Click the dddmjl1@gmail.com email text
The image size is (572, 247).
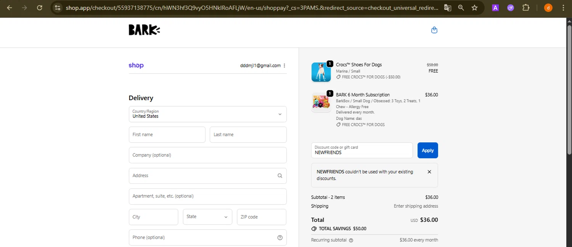(x=260, y=65)
